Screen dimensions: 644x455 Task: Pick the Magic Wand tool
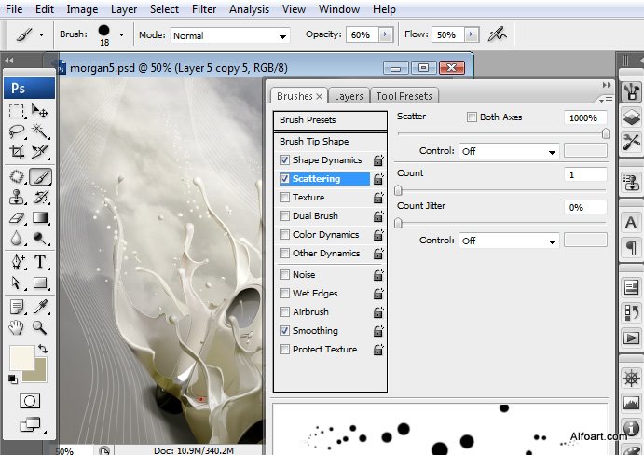(x=40, y=131)
